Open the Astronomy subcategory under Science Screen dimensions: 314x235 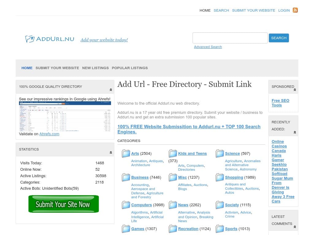click(x=248, y=169)
